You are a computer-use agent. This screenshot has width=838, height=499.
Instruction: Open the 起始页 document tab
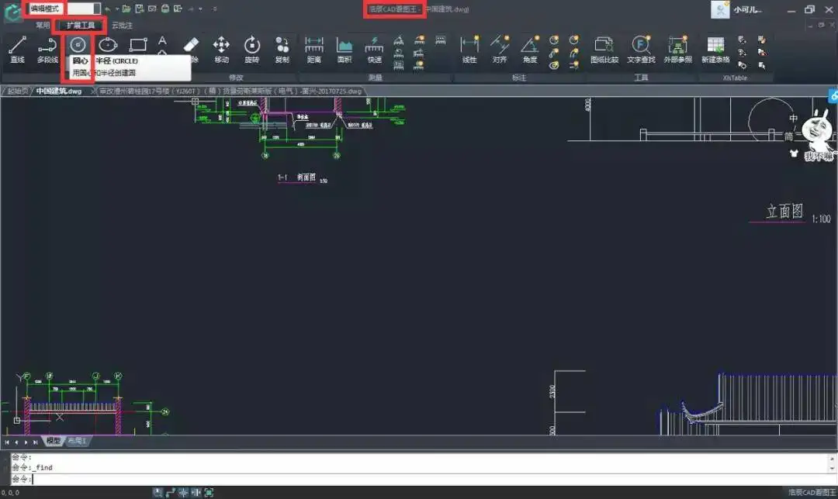click(17, 91)
